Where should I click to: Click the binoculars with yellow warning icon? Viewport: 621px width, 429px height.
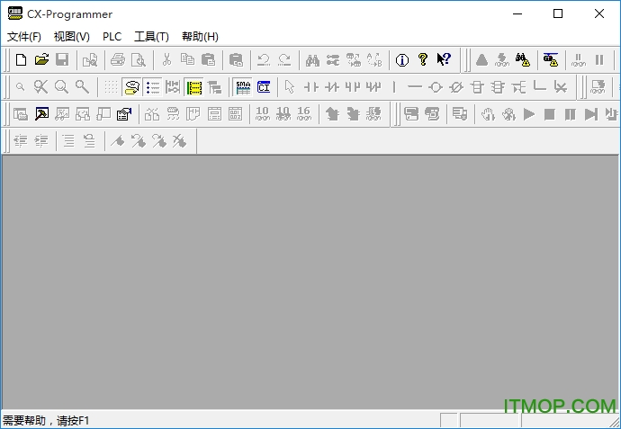click(523, 59)
